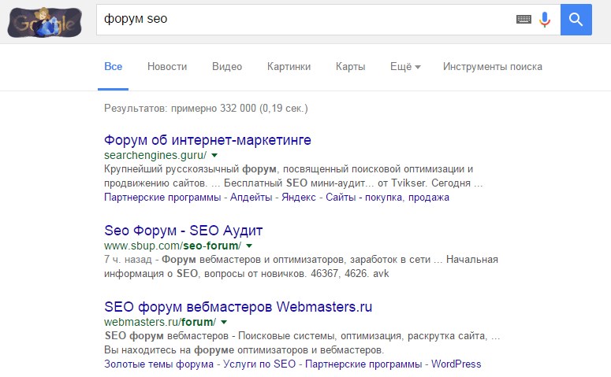Open 'Партнерские программы' sitelink under webmasters.ru

363,364
